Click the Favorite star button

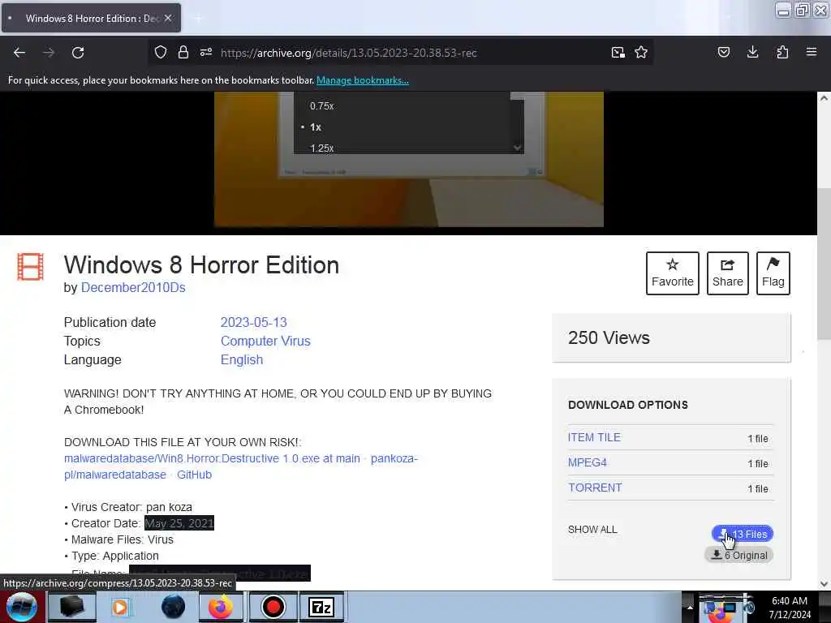pyautogui.click(x=673, y=273)
